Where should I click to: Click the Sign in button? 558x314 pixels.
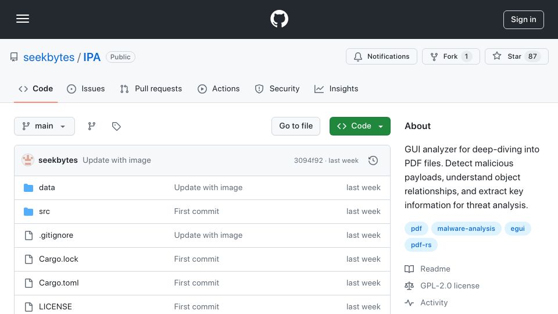tap(524, 20)
